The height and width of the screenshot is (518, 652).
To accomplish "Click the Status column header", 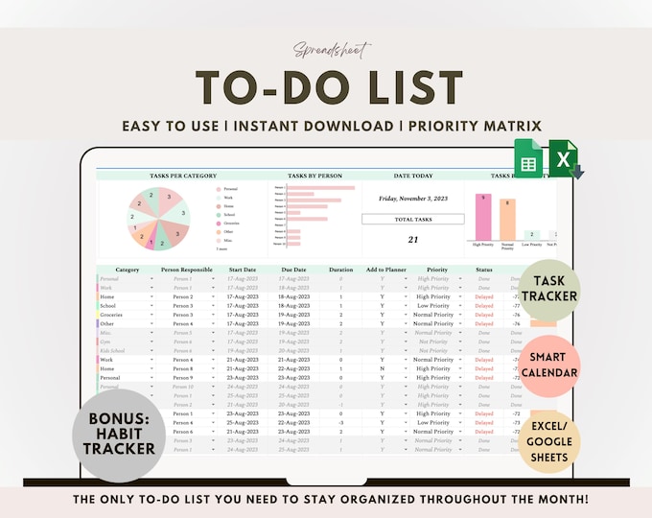I will click(484, 270).
